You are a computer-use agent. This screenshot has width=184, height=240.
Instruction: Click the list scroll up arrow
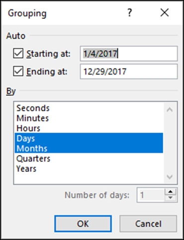[x=170, y=110]
